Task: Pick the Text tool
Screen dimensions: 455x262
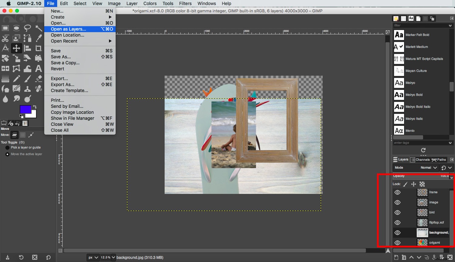Action: click(39, 68)
